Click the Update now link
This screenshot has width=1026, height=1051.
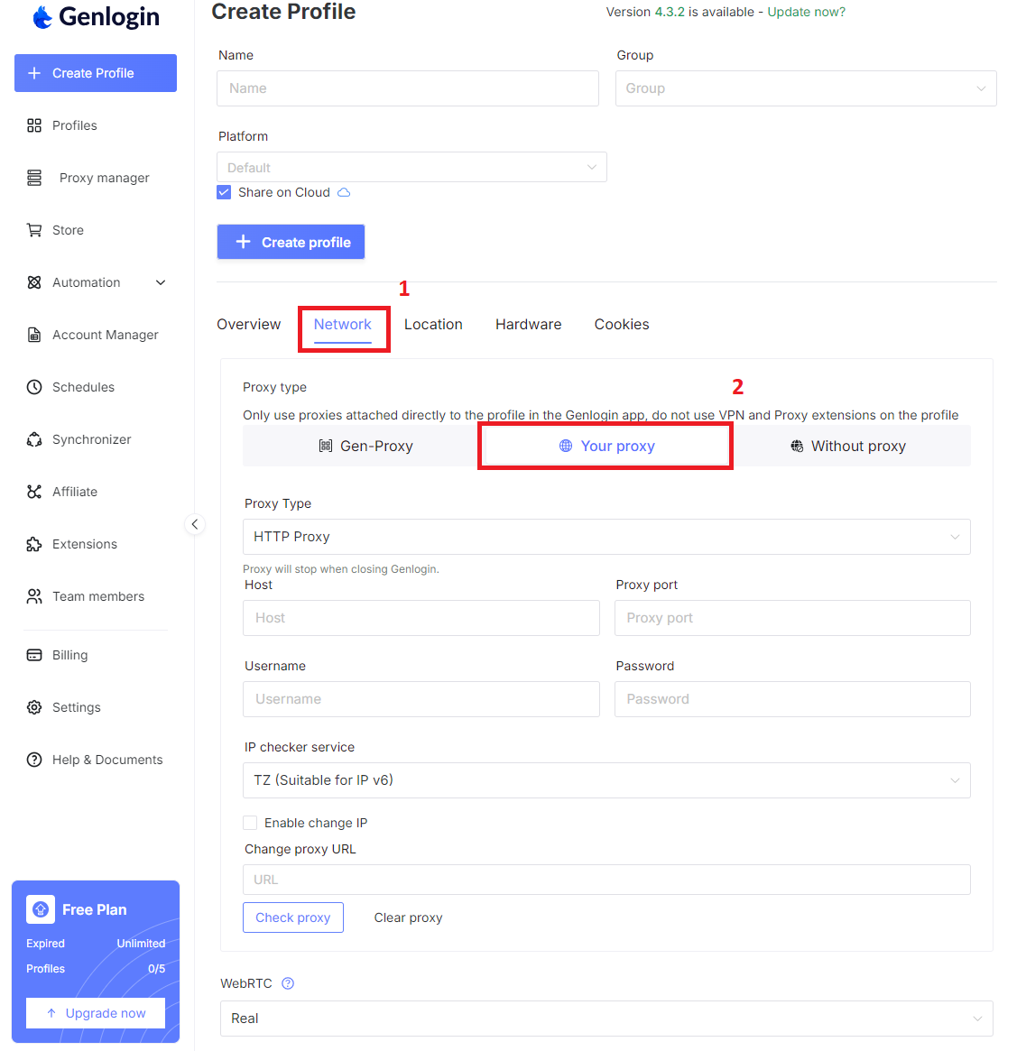click(x=806, y=12)
